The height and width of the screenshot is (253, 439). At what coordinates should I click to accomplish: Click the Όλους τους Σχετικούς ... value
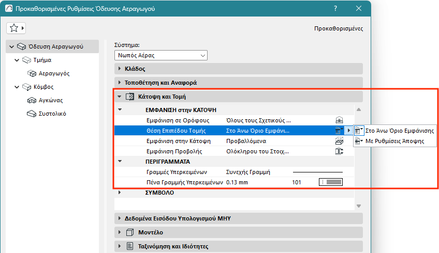coord(258,120)
